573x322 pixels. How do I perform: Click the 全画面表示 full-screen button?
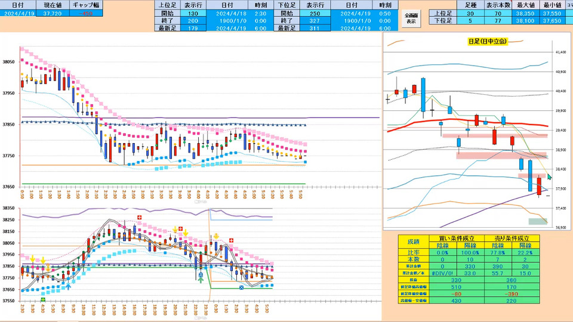click(x=411, y=18)
